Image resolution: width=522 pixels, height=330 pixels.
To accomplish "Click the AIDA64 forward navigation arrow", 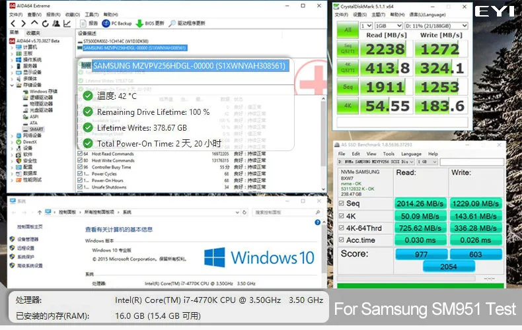I will (x=23, y=23).
